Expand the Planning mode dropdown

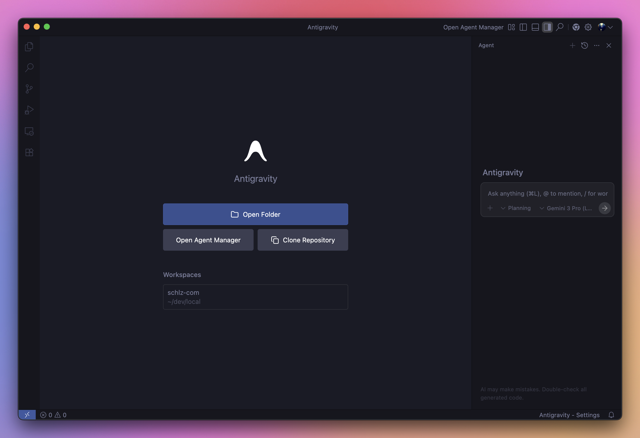coord(516,208)
